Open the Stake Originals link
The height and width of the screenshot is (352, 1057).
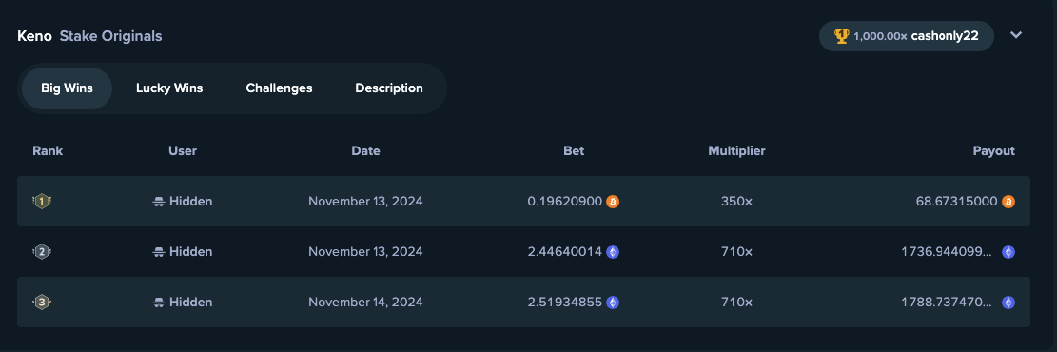point(110,36)
